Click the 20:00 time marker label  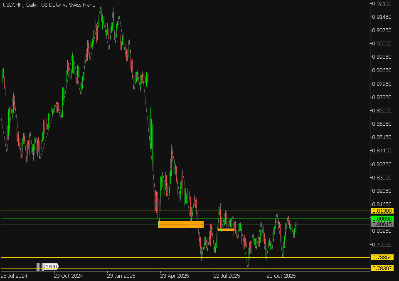tap(51, 266)
